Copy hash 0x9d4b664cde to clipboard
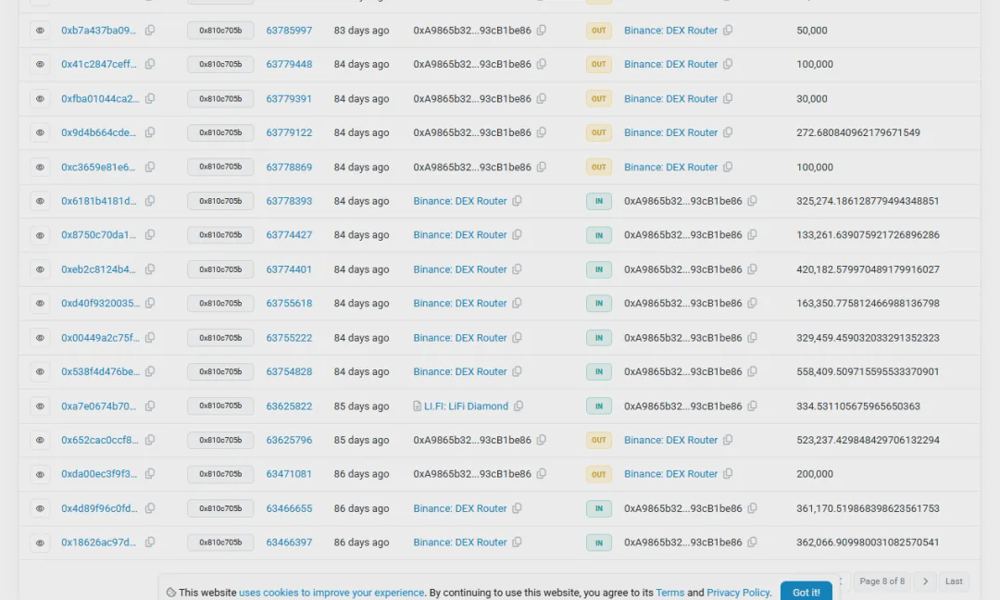 click(x=150, y=132)
